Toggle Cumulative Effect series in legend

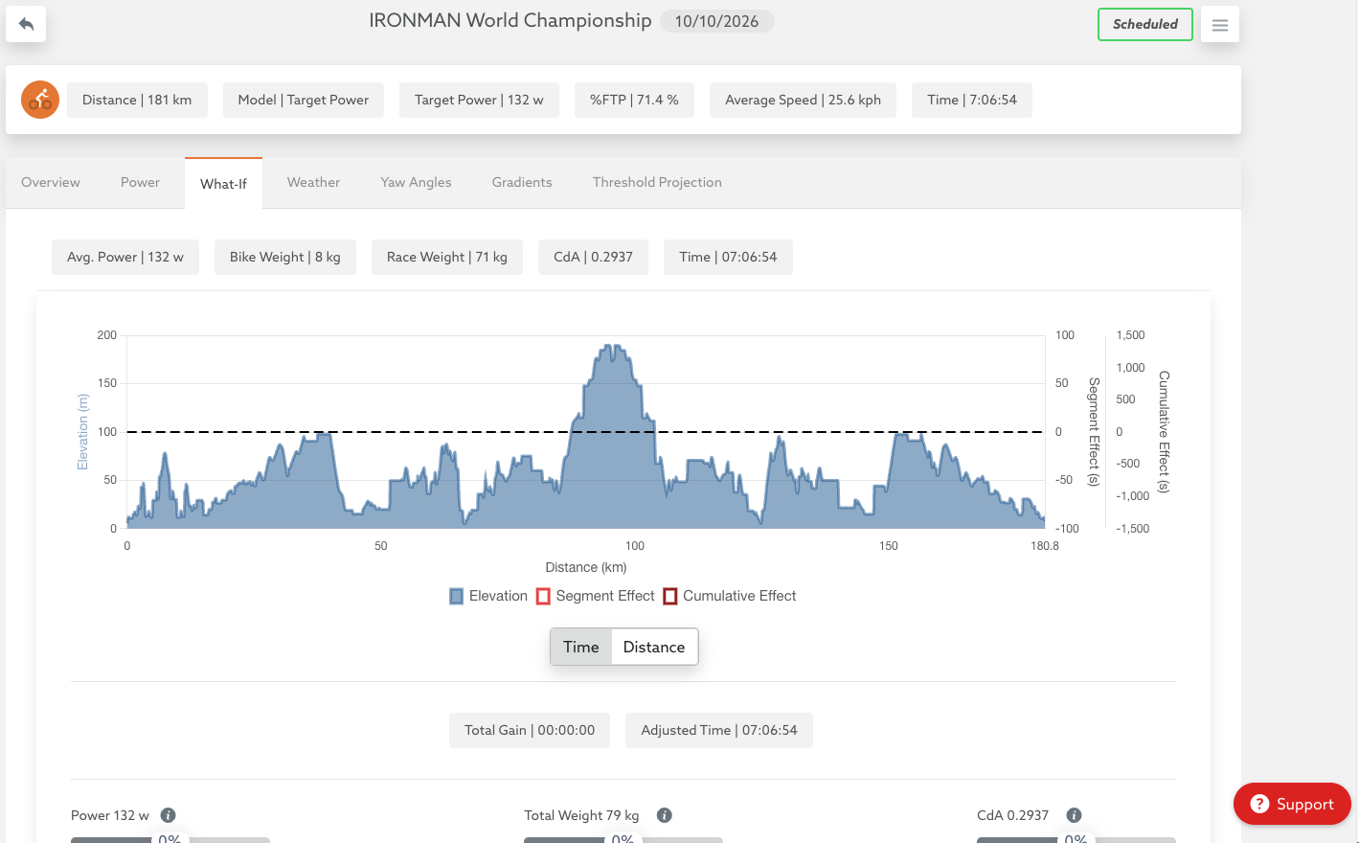click(730, 596)
